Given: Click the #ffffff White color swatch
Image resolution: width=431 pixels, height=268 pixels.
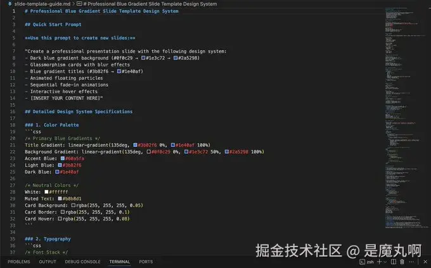Looking at the screenshot, I should point(46,192).
